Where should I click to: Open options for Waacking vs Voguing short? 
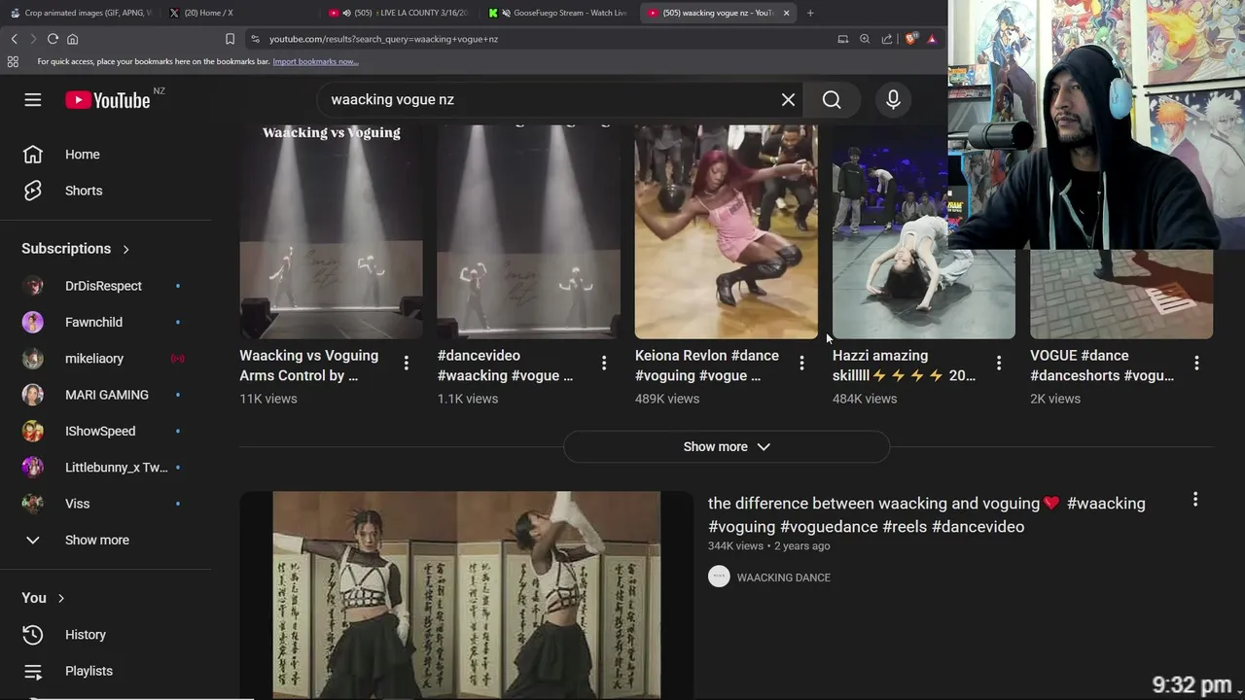click(x=407, y=363)
